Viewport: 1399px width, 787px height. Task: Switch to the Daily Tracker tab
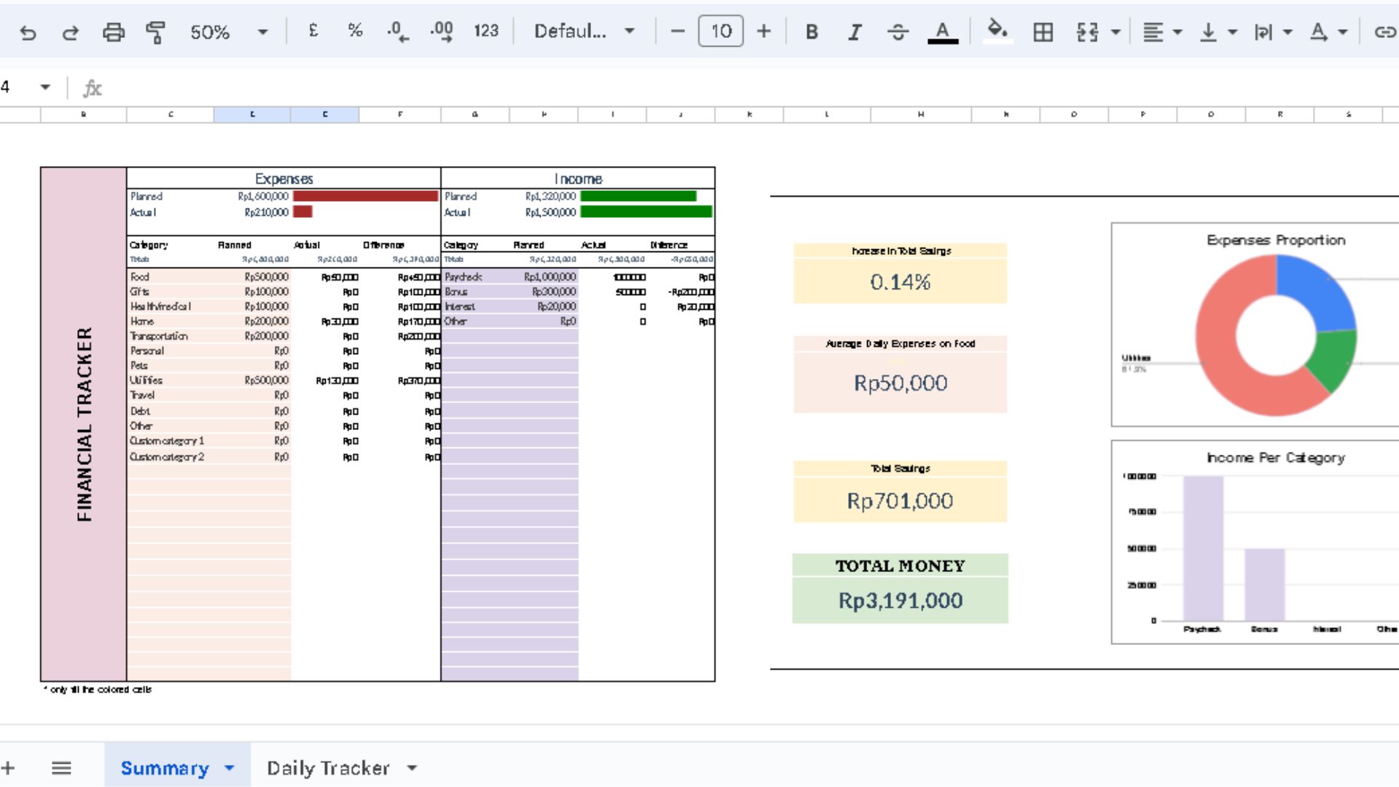coord(328,768)
